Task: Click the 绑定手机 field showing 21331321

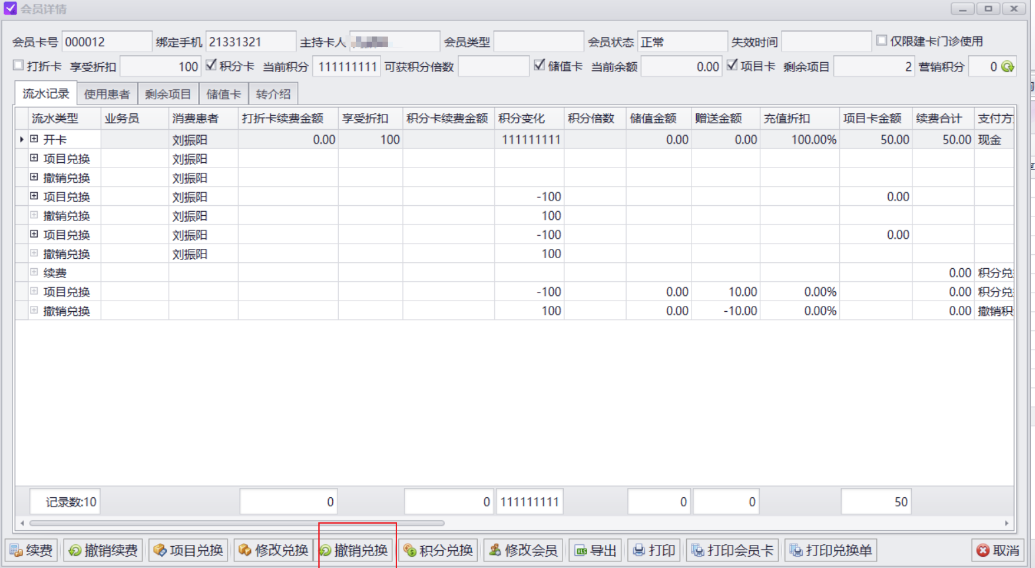Action: 251,42
